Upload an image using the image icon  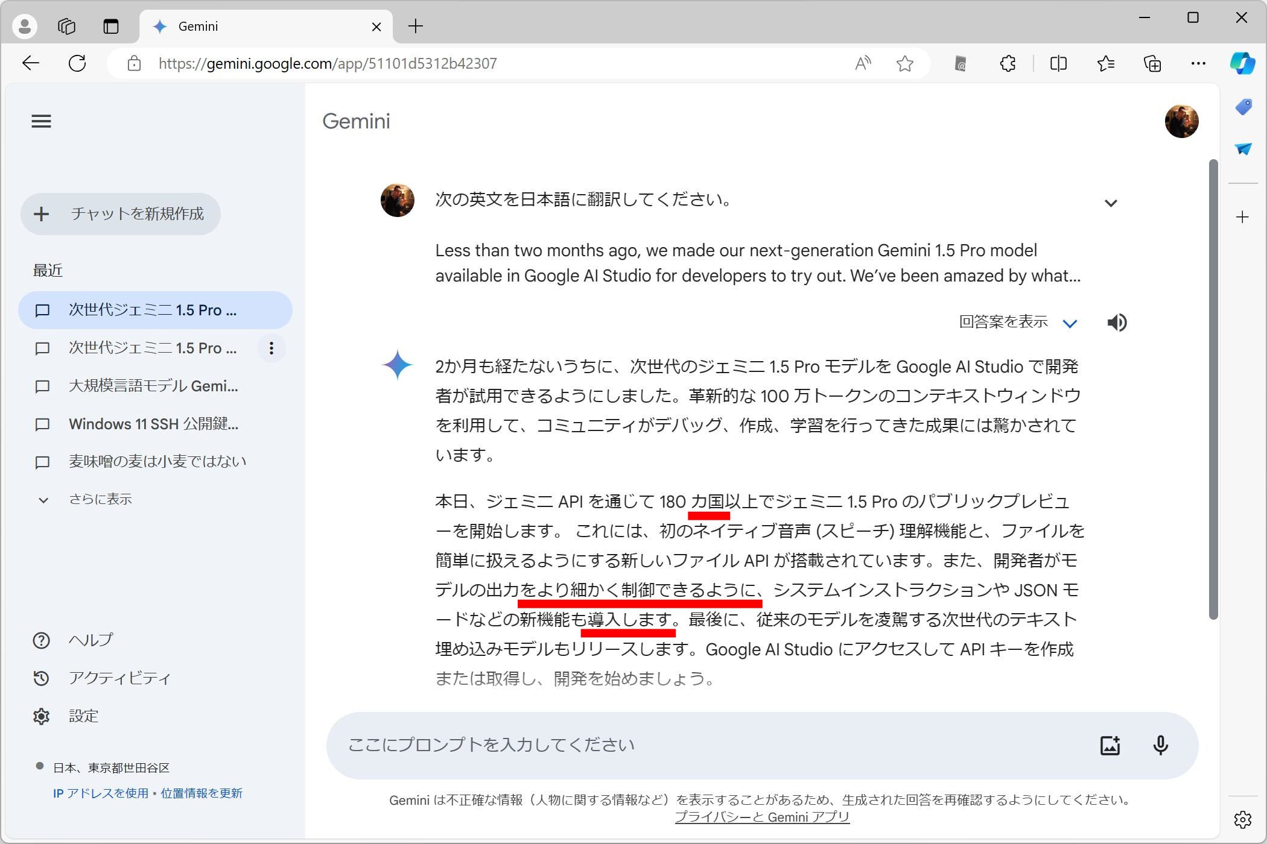click(x=1110, y=745)
